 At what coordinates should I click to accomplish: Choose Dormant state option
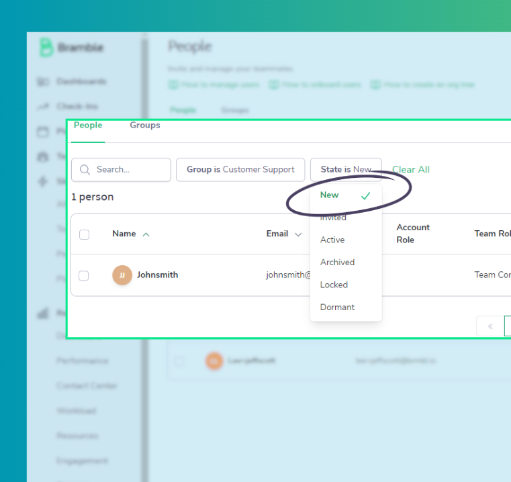[x=337, y=307]
